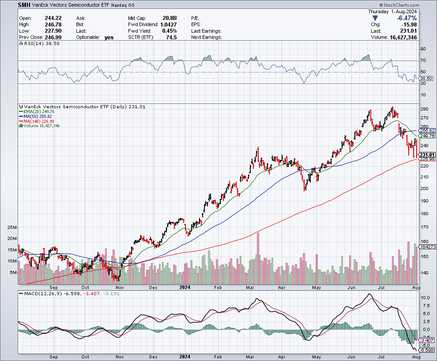The image size is (437, 361).
Task: Click the Nov label beneath the MACD panel
Action: [x=119, y=356]
